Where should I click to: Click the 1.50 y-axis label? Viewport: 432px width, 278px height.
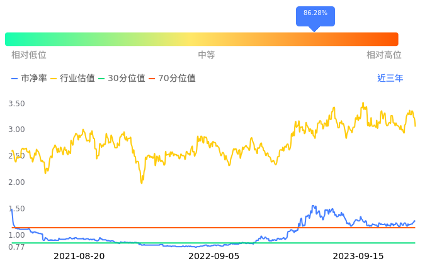point(16,209)
